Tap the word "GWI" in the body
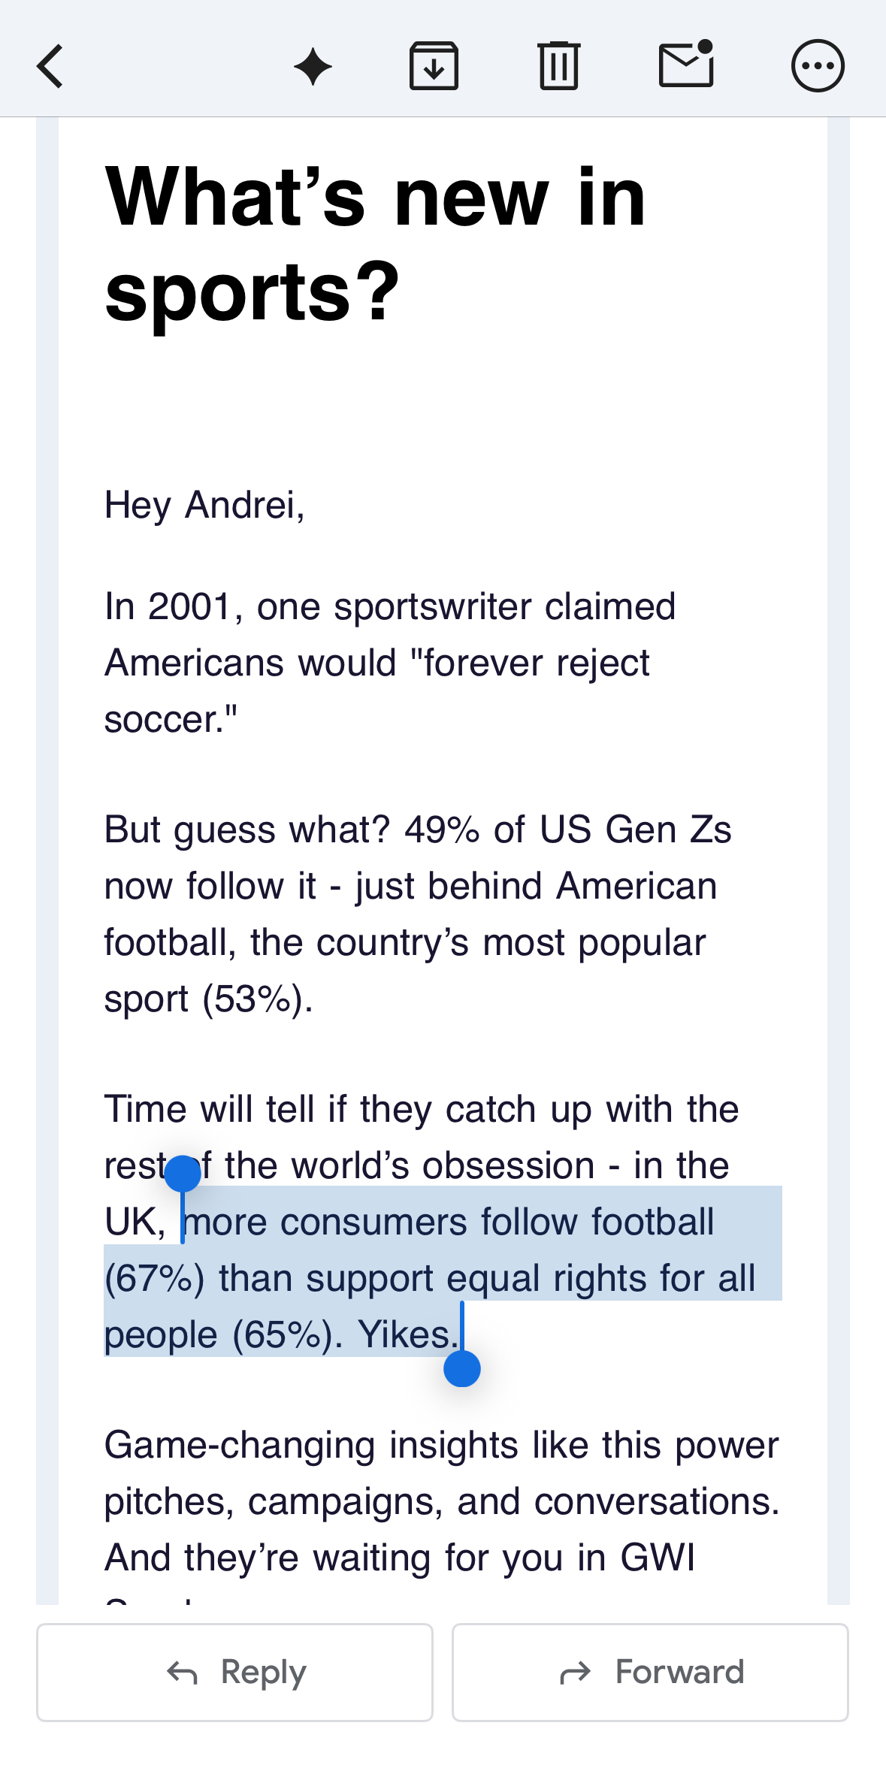This screenshot has width=886, height=1765. 657,1558
